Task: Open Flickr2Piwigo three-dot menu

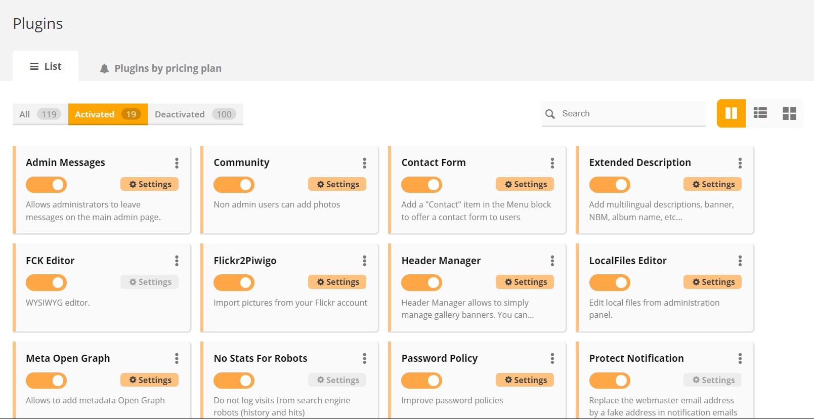Action: point(364,261)
